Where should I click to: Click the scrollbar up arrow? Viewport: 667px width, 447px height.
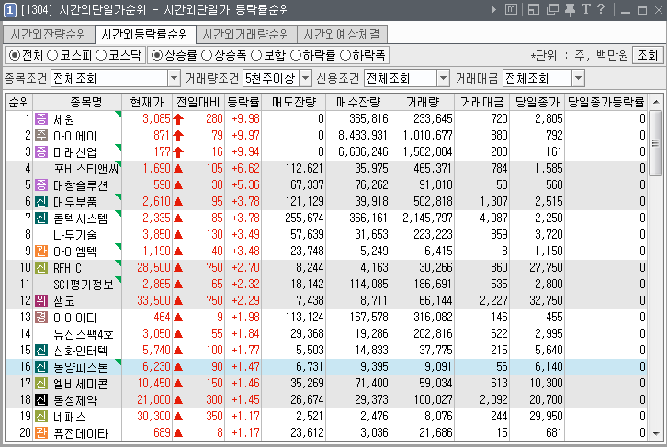click(656, 102)
